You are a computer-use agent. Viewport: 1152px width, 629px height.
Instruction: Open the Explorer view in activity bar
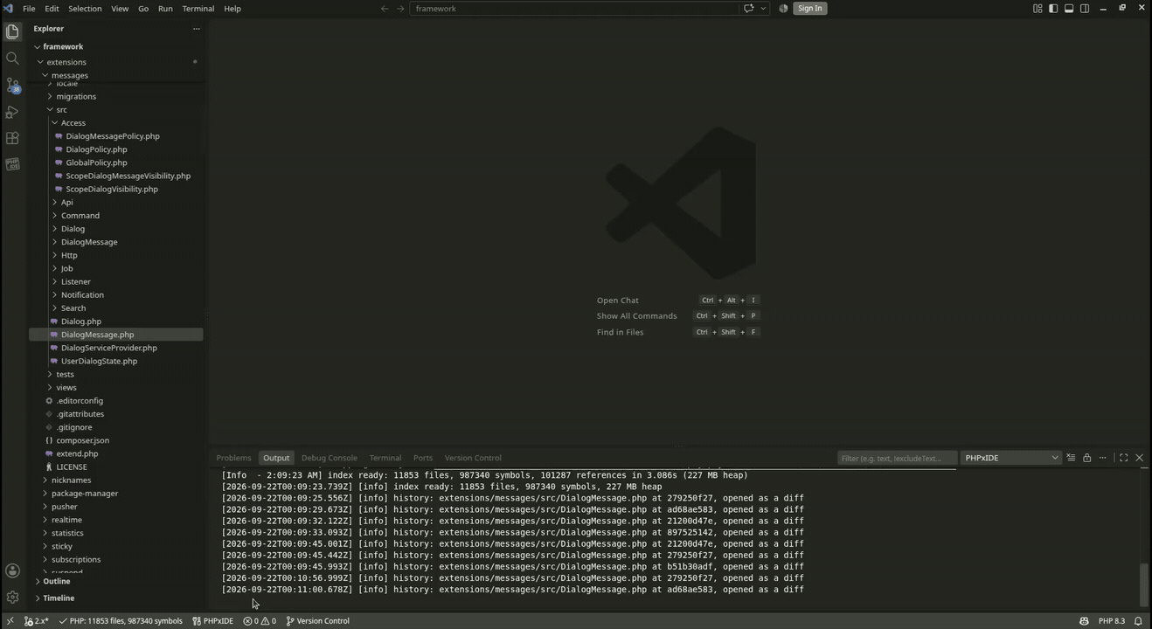[12, 32]
